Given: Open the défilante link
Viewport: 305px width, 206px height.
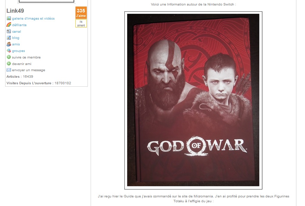Looking at the screenshot, I should tap(19, 25).
